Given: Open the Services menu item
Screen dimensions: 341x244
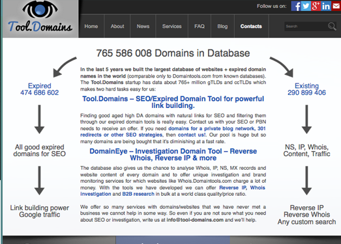Looking at the screenshot, I should 172,26.
